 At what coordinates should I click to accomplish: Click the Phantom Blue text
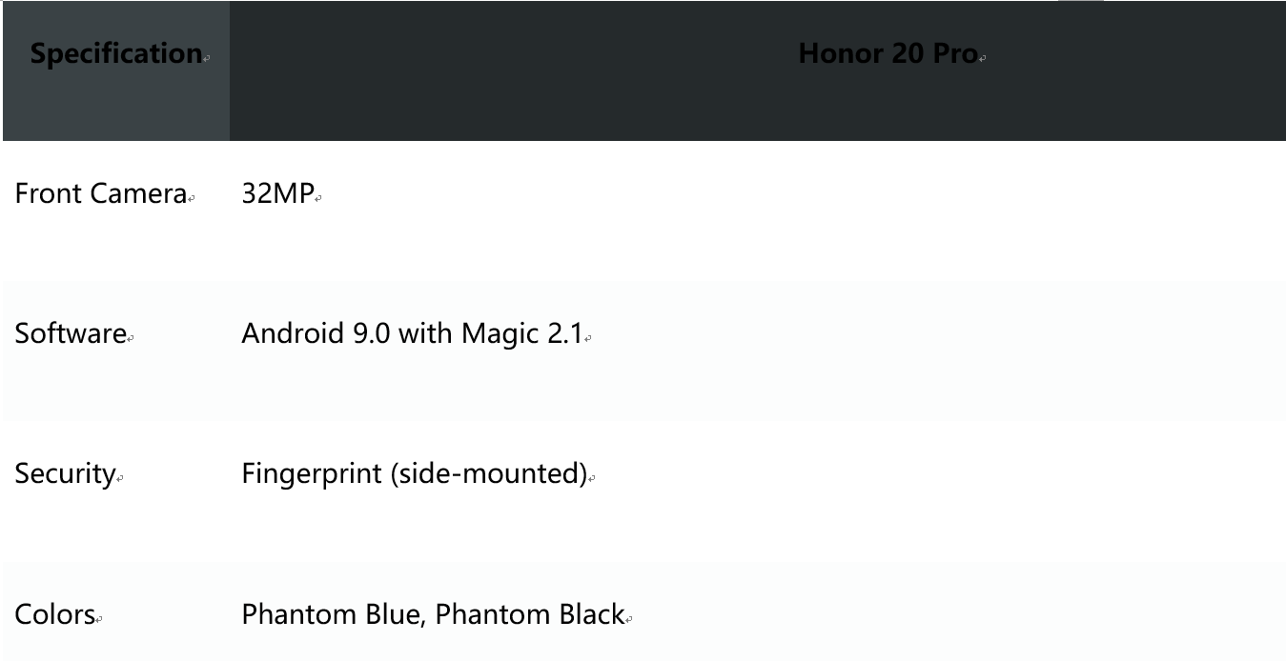click(x=331, y=614)
